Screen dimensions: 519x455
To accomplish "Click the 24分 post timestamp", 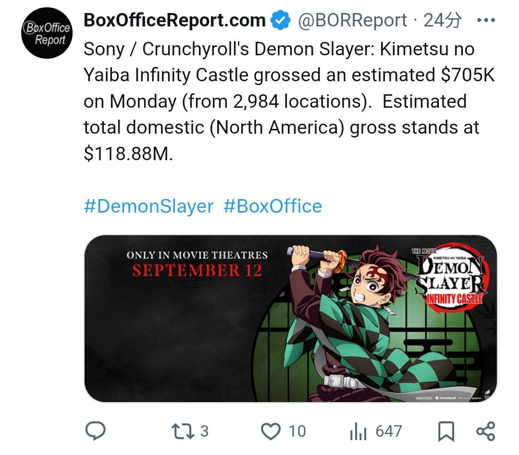I will tap(443, 20).
